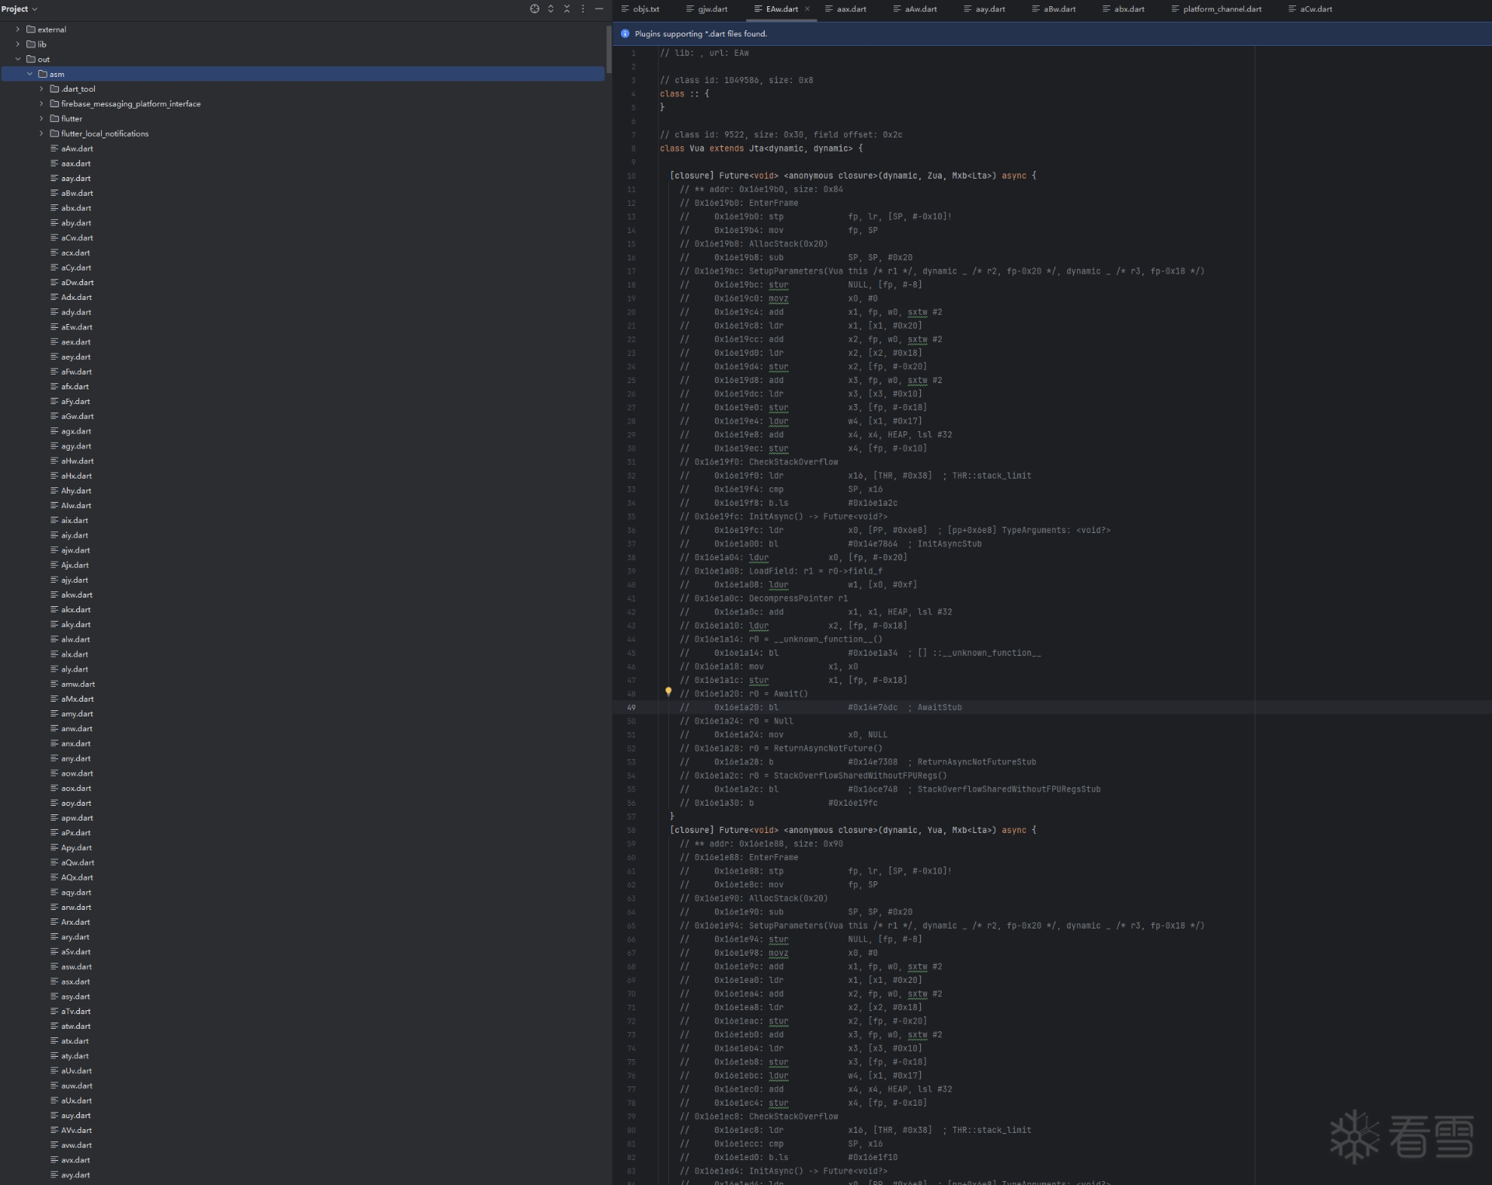The width and height of the screenshot is (1492, 1185).
Task: Close the EAw.dart editor tab
Action: pos(807,9)
